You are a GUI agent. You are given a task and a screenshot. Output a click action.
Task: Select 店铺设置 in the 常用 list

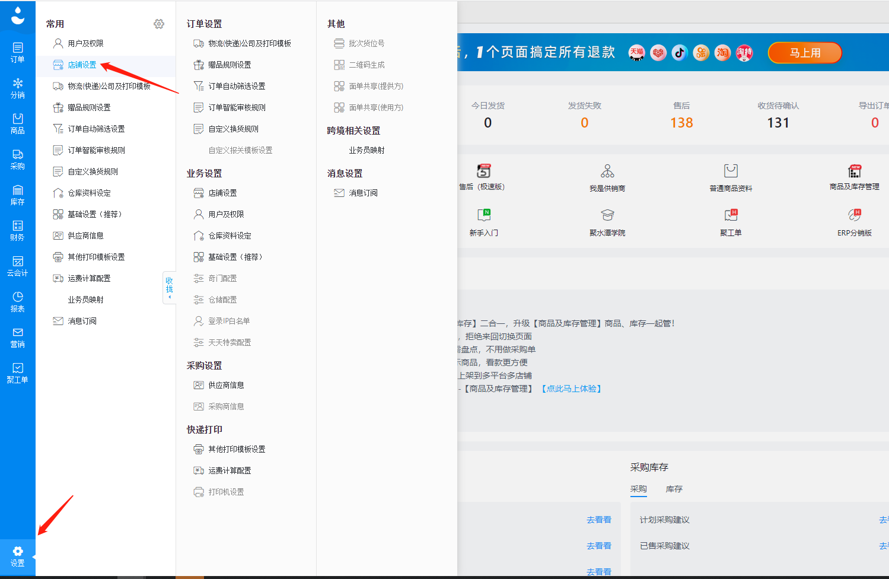coord(82,65)
